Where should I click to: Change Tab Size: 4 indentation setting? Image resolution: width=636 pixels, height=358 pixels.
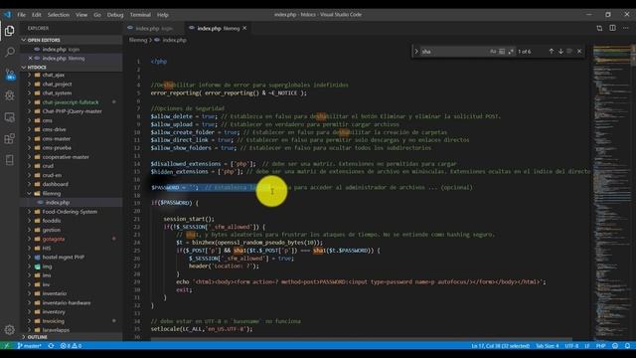[548, 346]
